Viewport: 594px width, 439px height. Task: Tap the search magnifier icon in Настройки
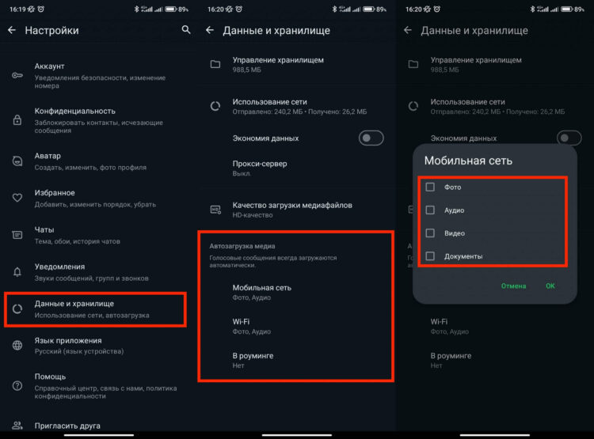[186, 30]
